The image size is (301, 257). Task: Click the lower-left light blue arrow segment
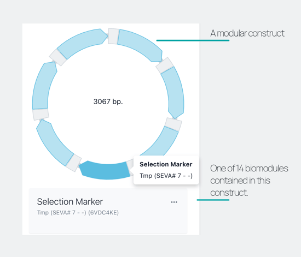point(54,144)
